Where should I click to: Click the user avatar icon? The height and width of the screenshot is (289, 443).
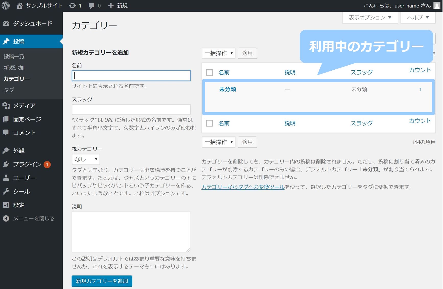(x=437, y=6)
